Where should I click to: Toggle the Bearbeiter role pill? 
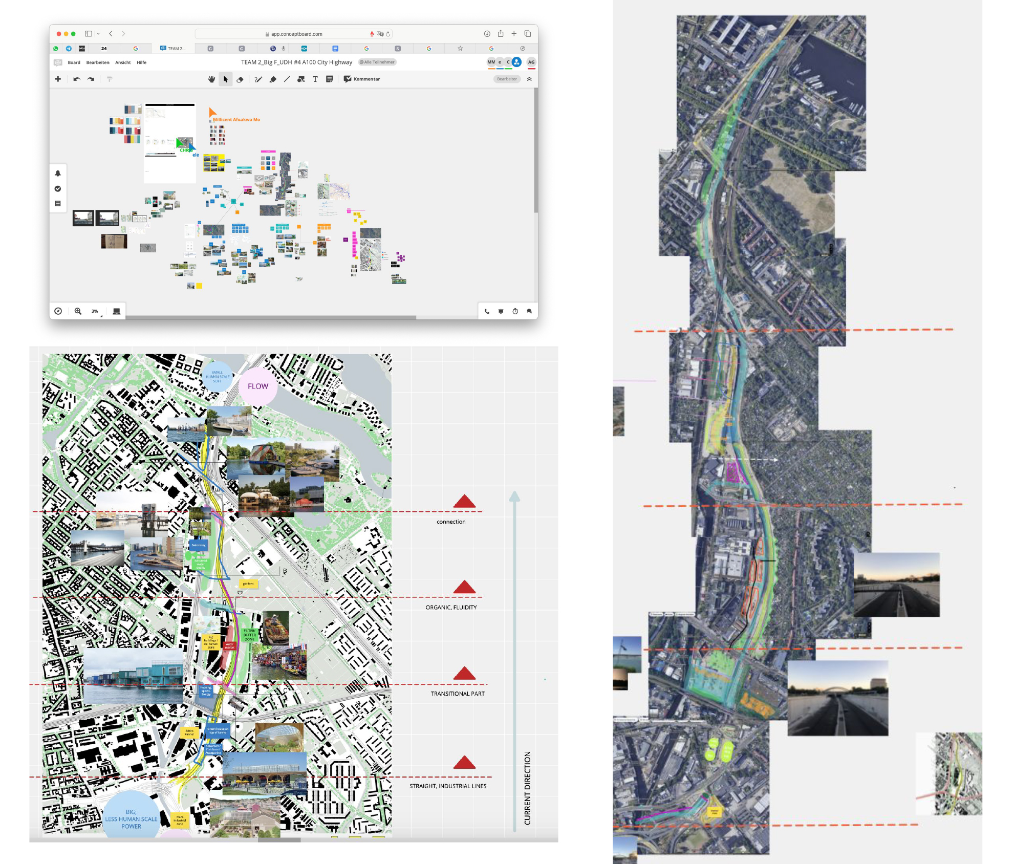(x=507, y=79)
